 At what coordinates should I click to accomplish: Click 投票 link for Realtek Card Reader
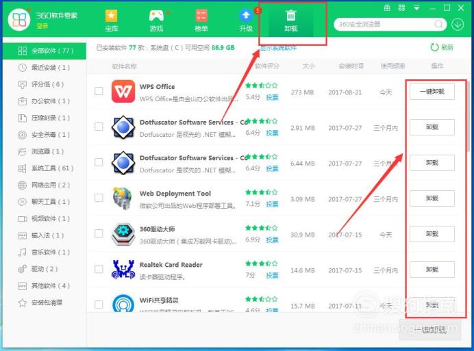pyautogui.click(x=272, y=276)
